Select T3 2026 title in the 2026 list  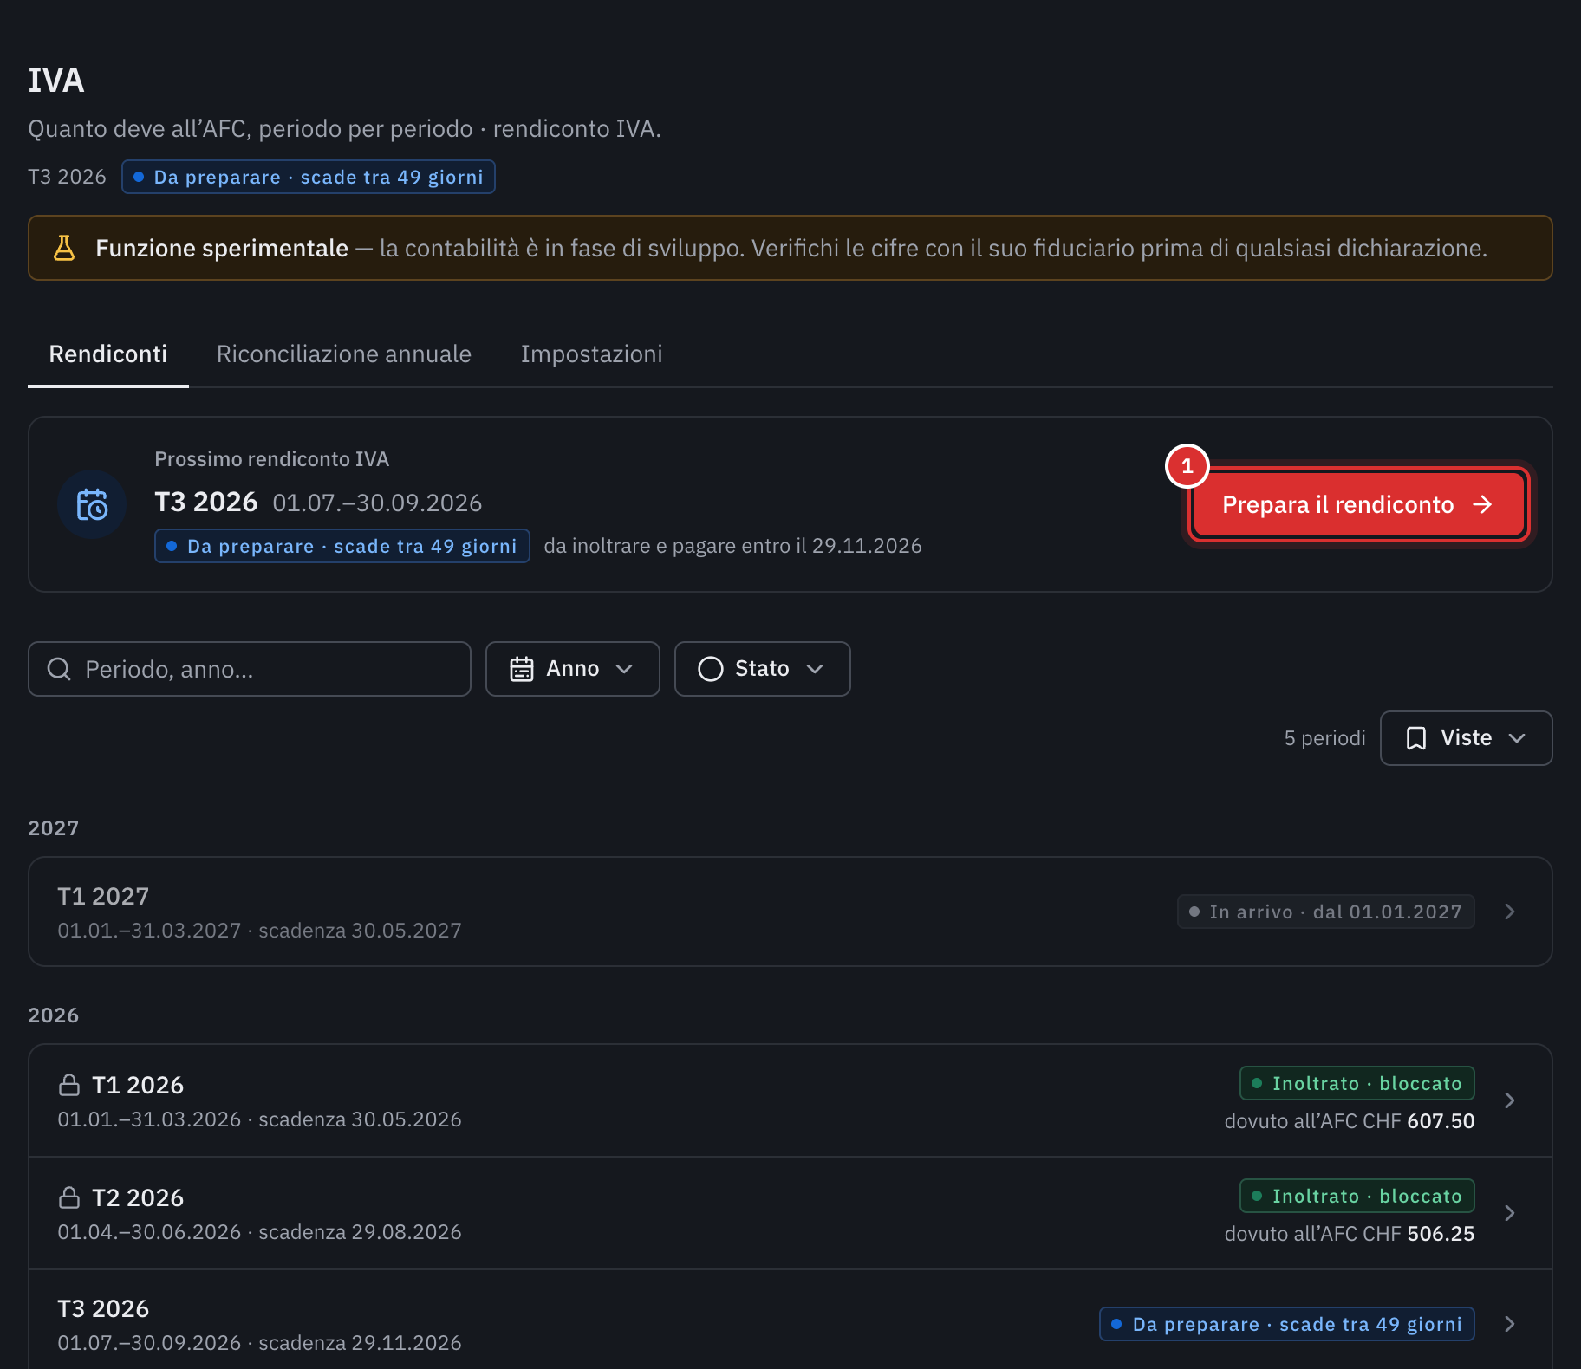coord(103,1308)
